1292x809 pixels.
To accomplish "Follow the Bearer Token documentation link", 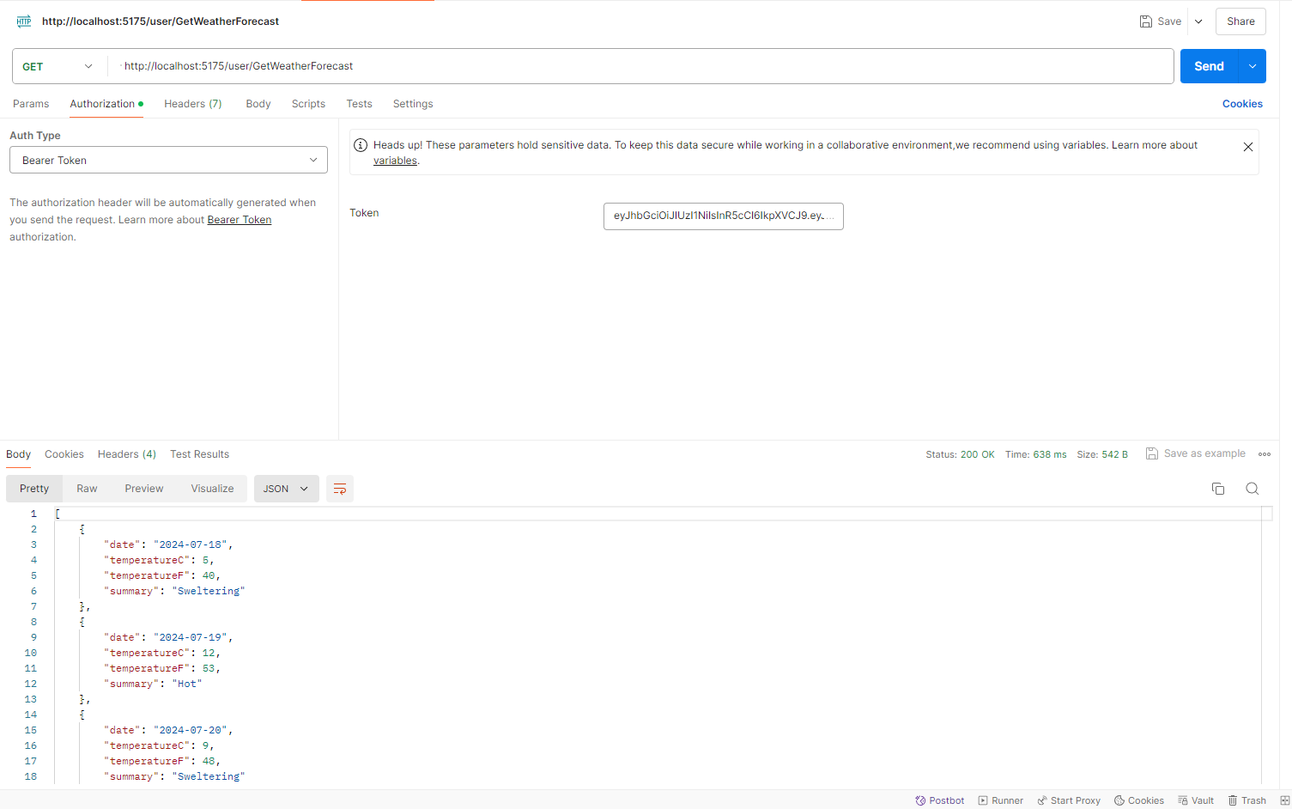I will (240, 220).
